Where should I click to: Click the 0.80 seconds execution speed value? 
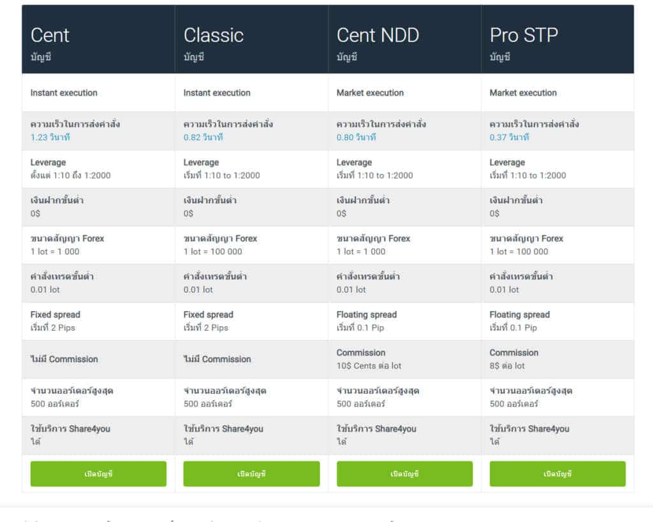(x=356, y=138)
